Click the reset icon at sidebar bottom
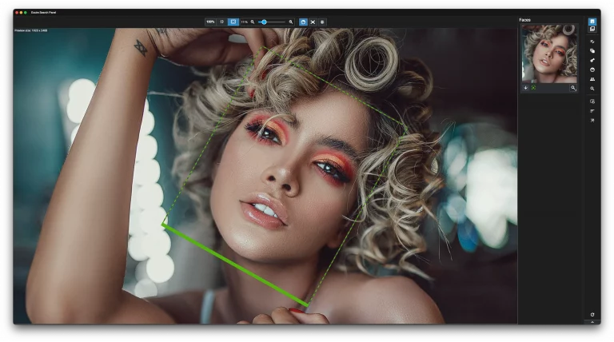The image size is (614, 342). (592, 315)
